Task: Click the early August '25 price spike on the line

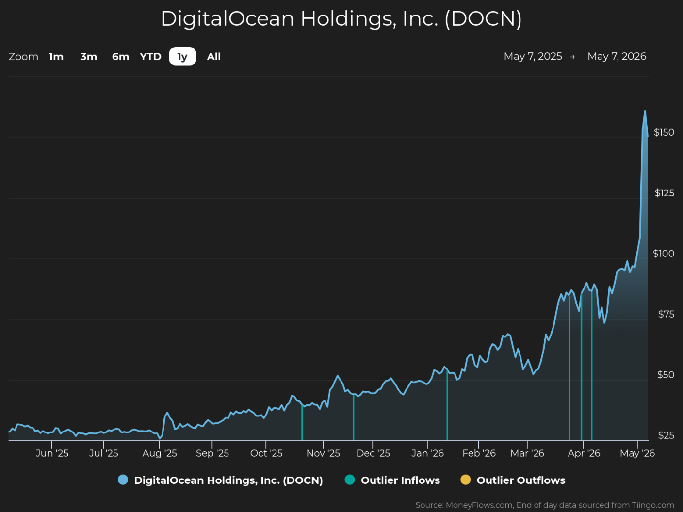Action: (x=167, y=413)
